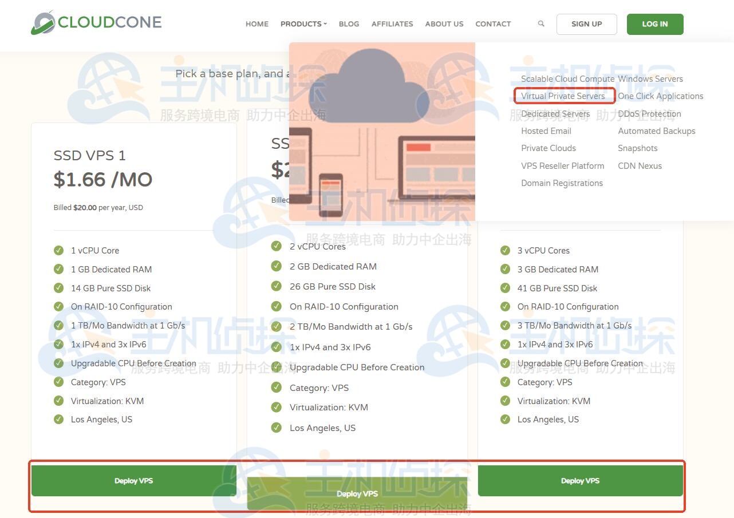Open Domain Registrations link
This screenshot has height=518, width=734.
pos(562,183)
